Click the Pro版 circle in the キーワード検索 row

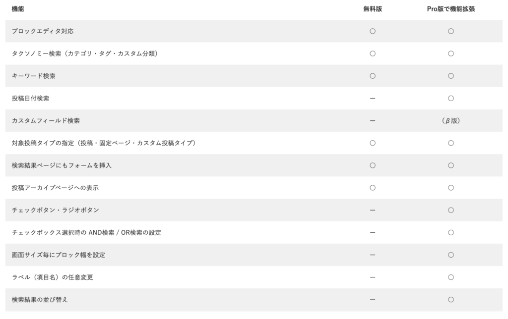[451, 76]
